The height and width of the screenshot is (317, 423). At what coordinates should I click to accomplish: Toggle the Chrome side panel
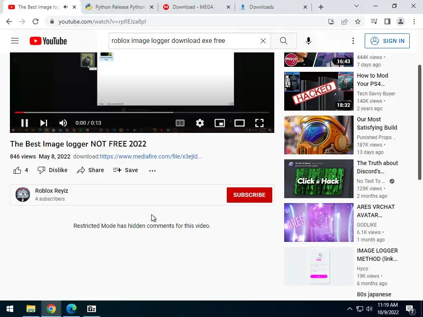(387, 21)
